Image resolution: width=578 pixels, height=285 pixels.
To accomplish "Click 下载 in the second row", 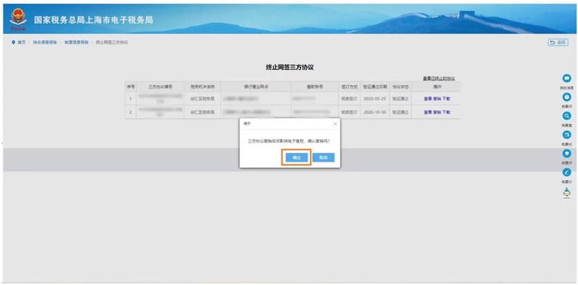I will pyautogui.click(x=447, y=112).
